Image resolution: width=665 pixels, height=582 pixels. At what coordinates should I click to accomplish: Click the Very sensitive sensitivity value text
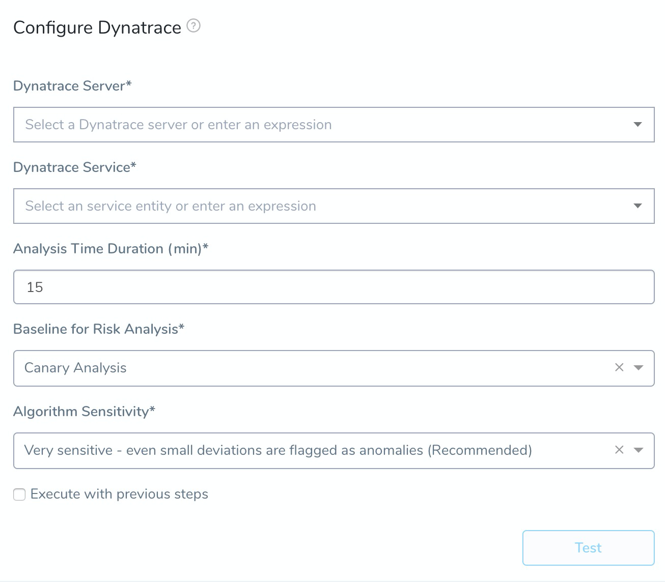point(278,450)
